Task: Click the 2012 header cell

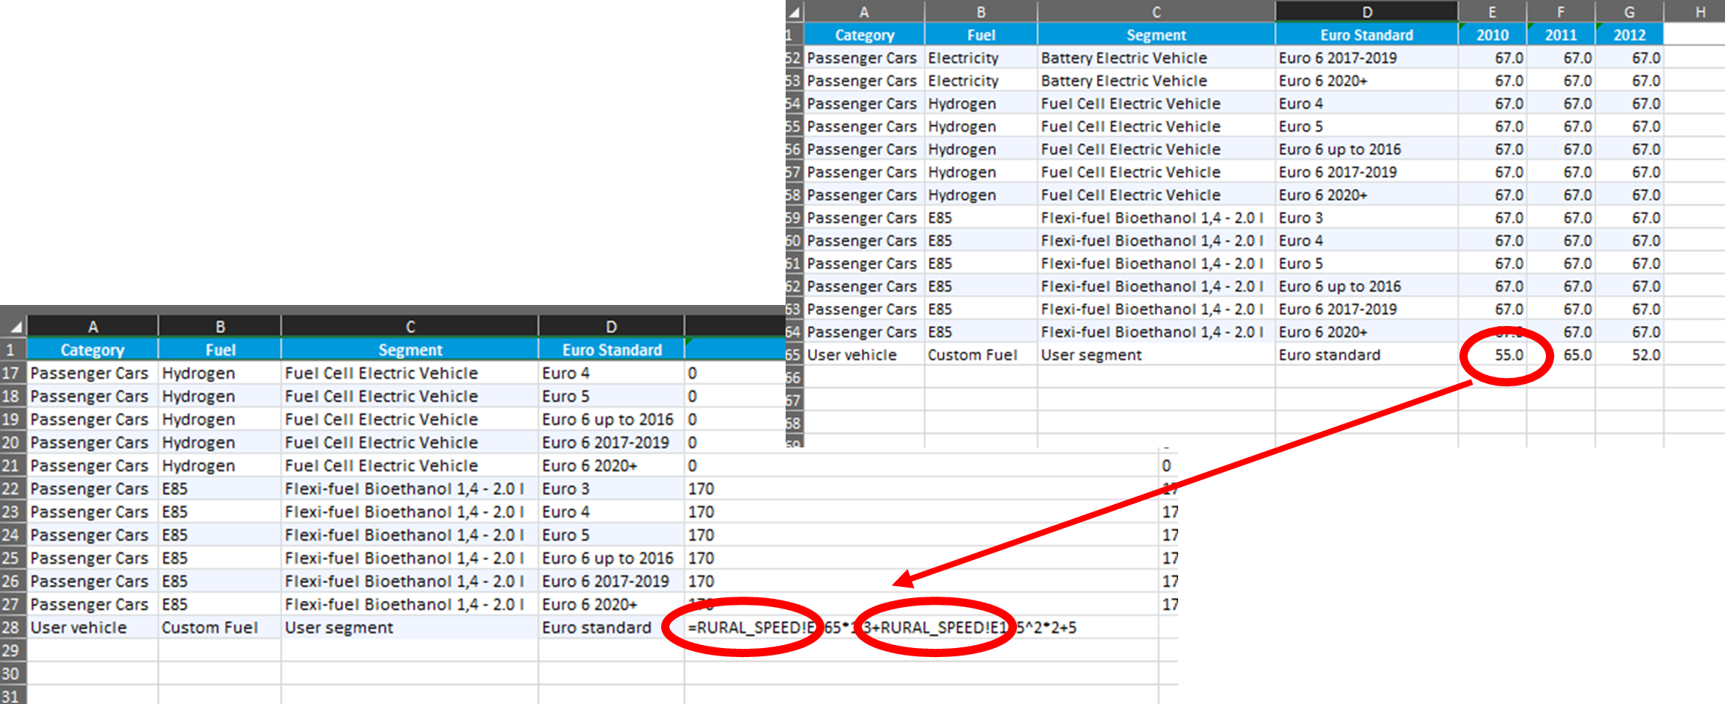Action: pyautogui.click(x=1629, y=35)
